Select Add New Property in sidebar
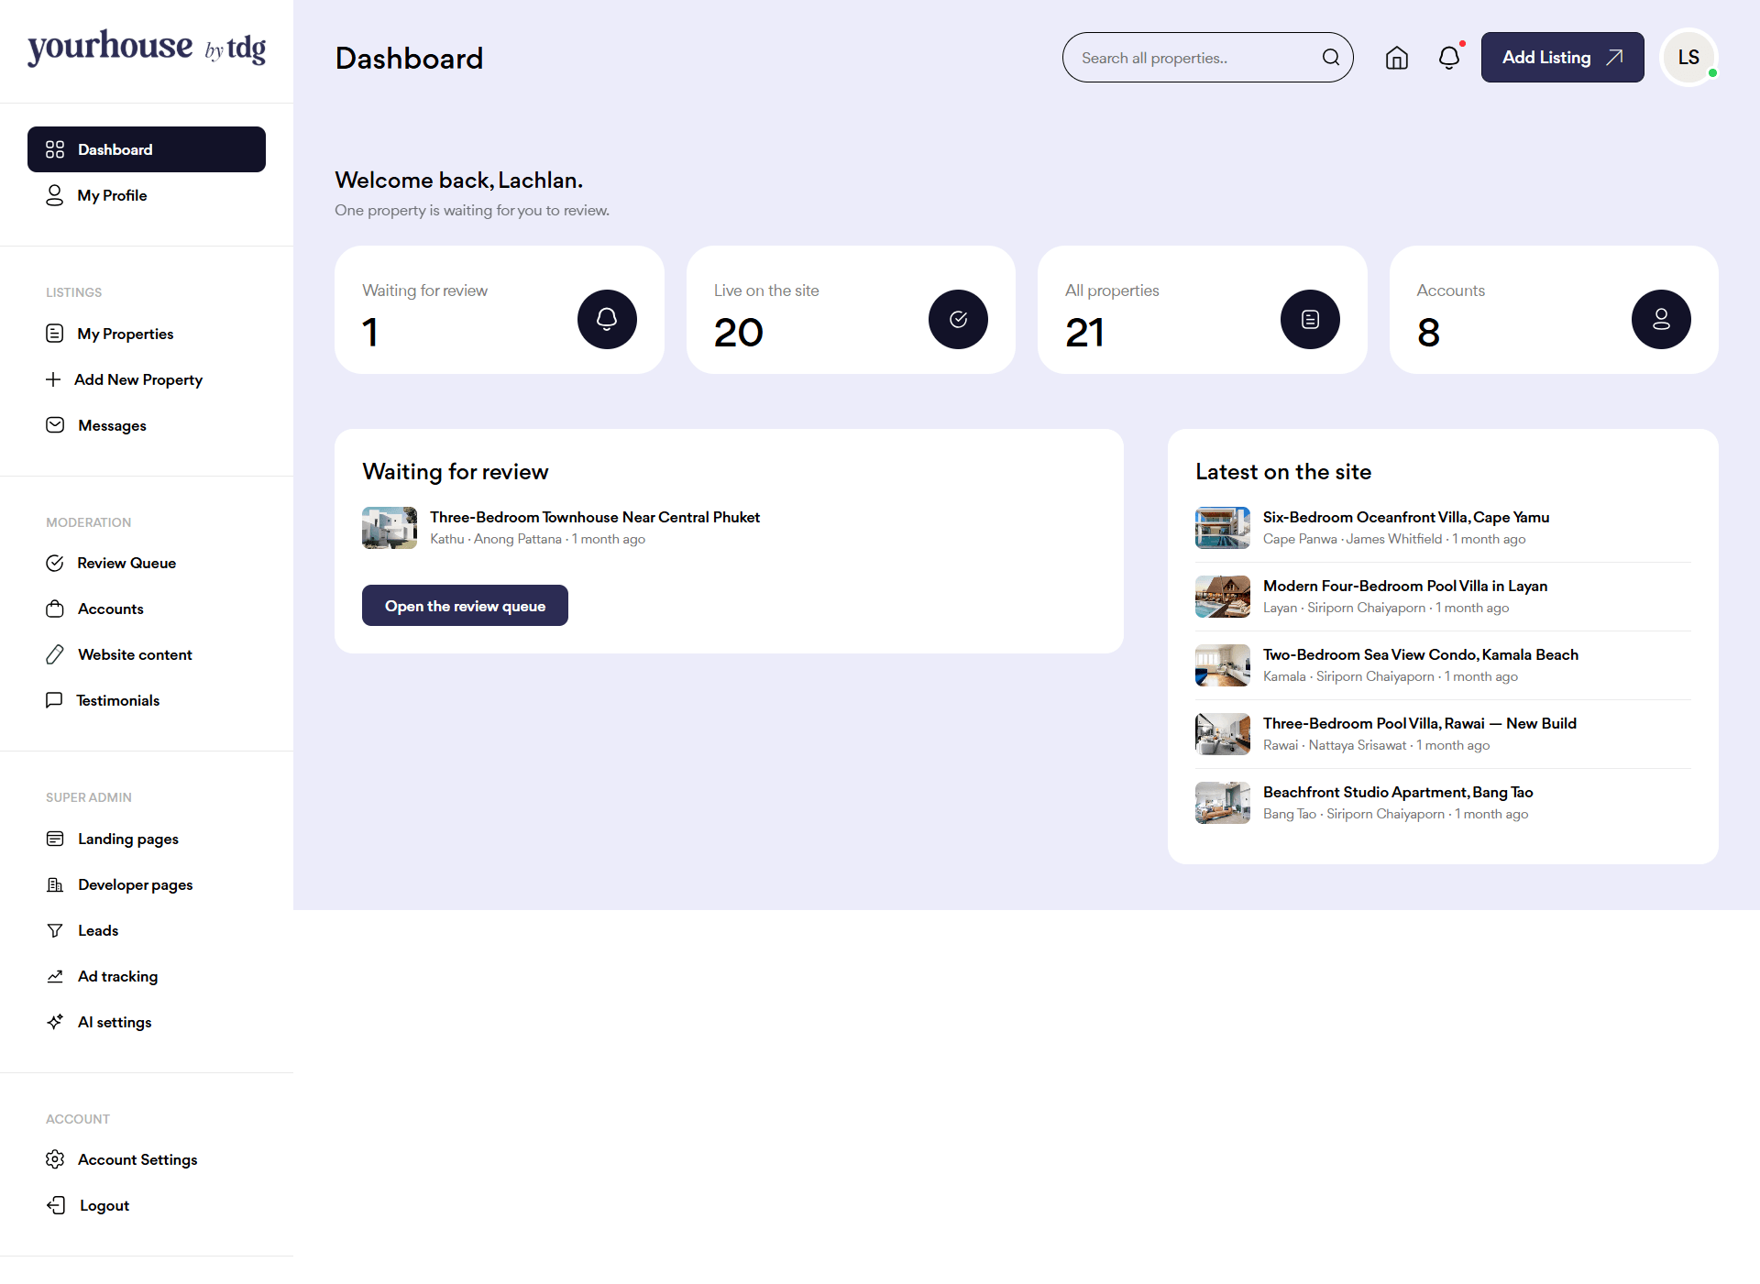Image resolution: width=1760 pixels, height=1284 pixels. point(147,379)
